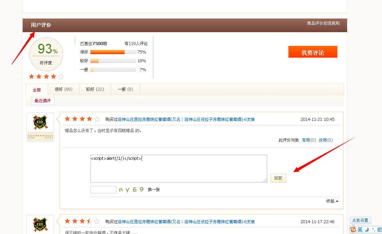Collapse the reply box with 收起
Viewport: 382px width, 234px height.
332,201
